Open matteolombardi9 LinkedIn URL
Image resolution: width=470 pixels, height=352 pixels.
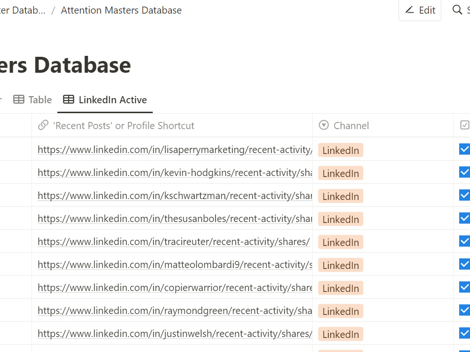click(x=175, y=265)
